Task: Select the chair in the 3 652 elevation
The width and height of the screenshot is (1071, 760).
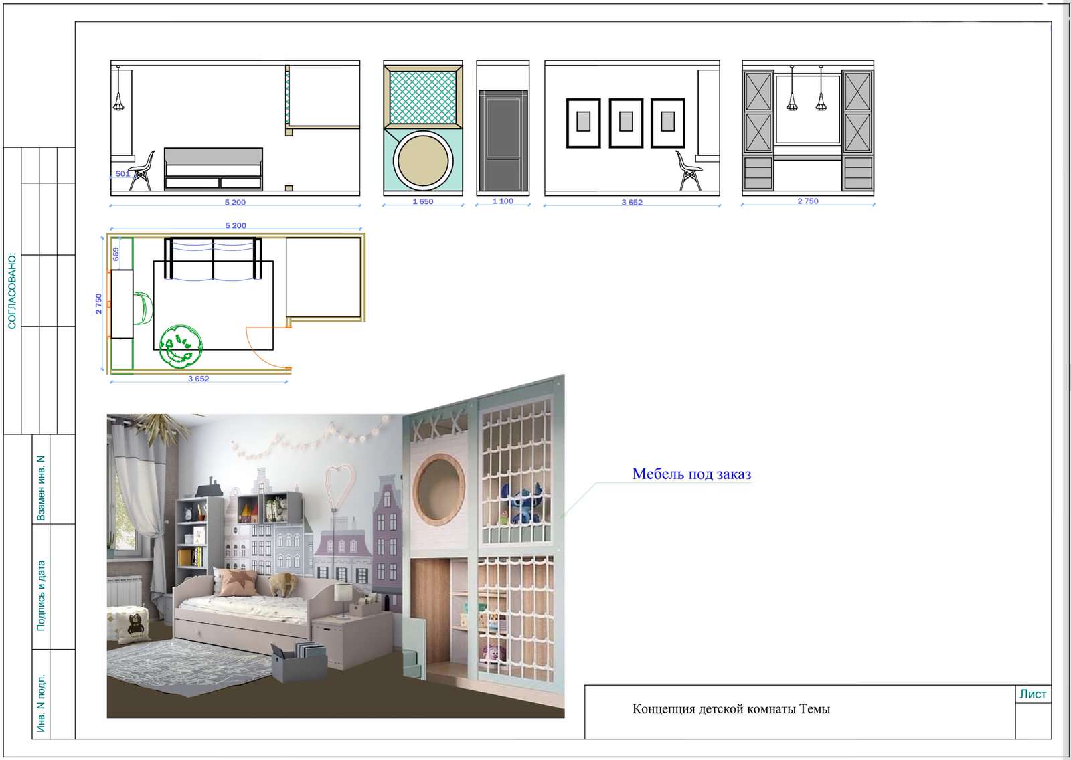Action: coord(688,171)
